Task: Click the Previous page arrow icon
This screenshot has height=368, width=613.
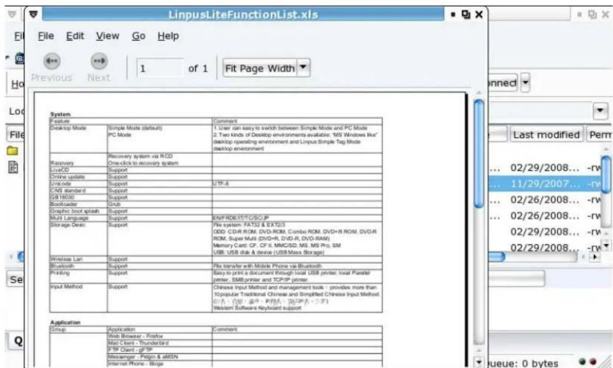Action: pos(52,61)
